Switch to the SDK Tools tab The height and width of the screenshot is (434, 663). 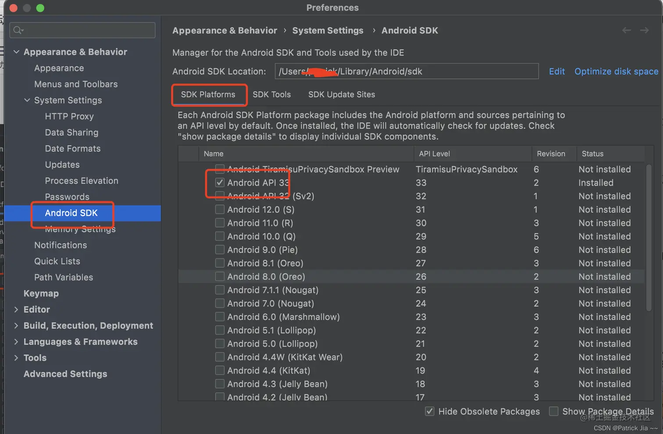[271, 94]
